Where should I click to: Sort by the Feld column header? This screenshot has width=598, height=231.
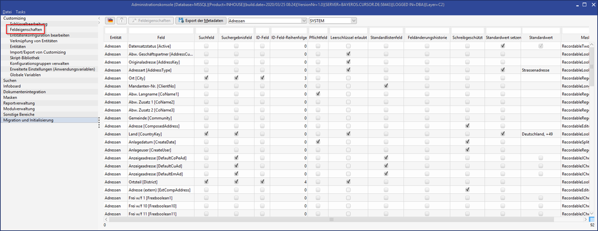(x=161, y=38)
